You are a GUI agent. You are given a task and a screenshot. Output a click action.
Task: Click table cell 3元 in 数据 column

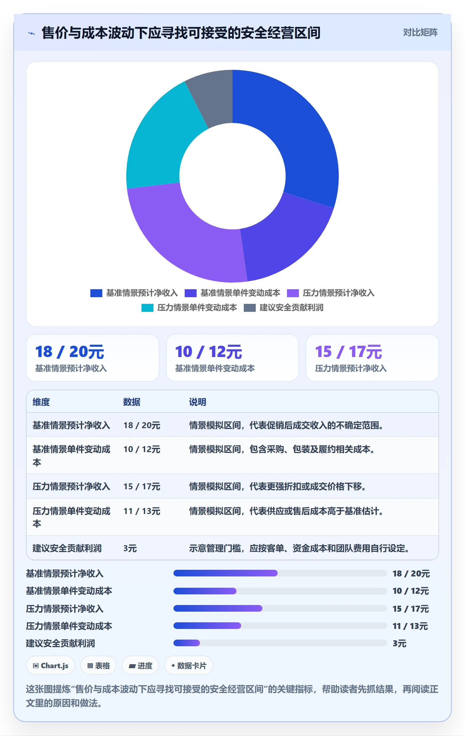coord(130,548)
